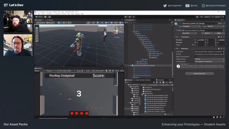Click the search icon near Layers
This screenshot has height=129, width=229.
click(201, 17)
